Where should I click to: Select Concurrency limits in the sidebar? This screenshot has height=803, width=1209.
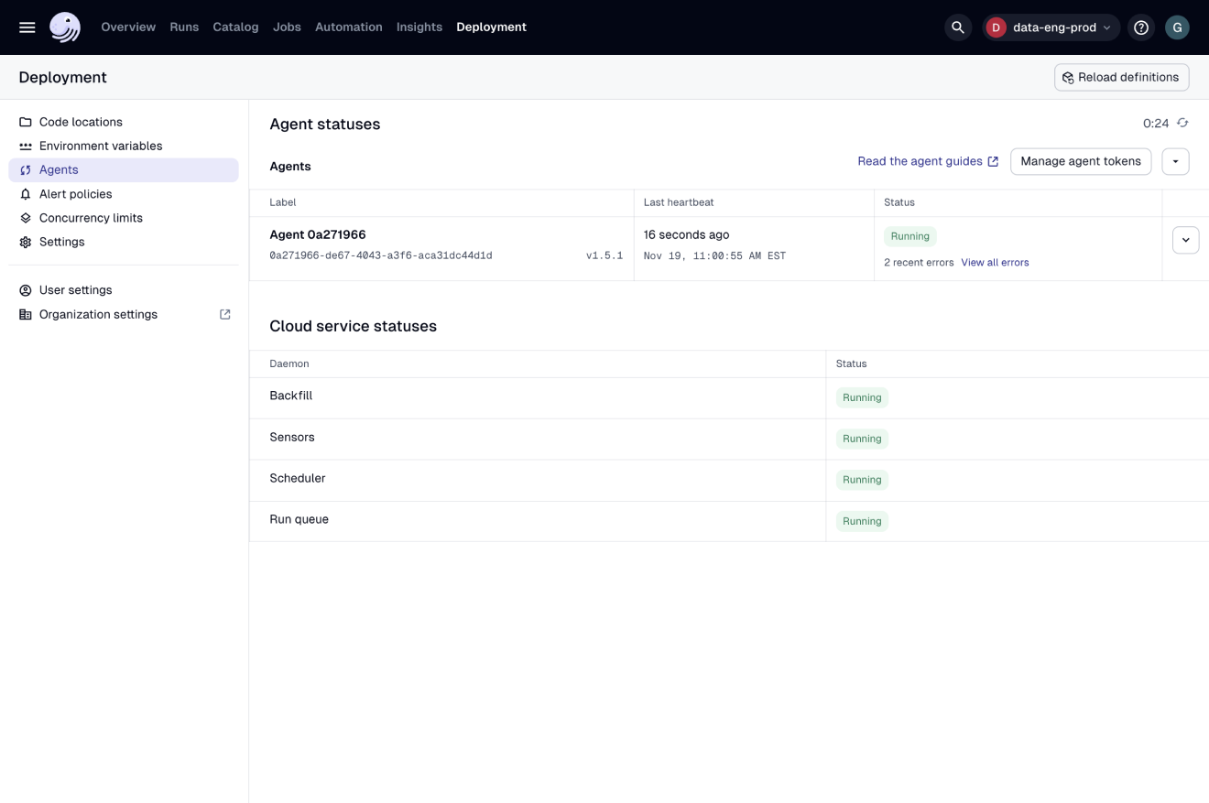pos(91,218)
